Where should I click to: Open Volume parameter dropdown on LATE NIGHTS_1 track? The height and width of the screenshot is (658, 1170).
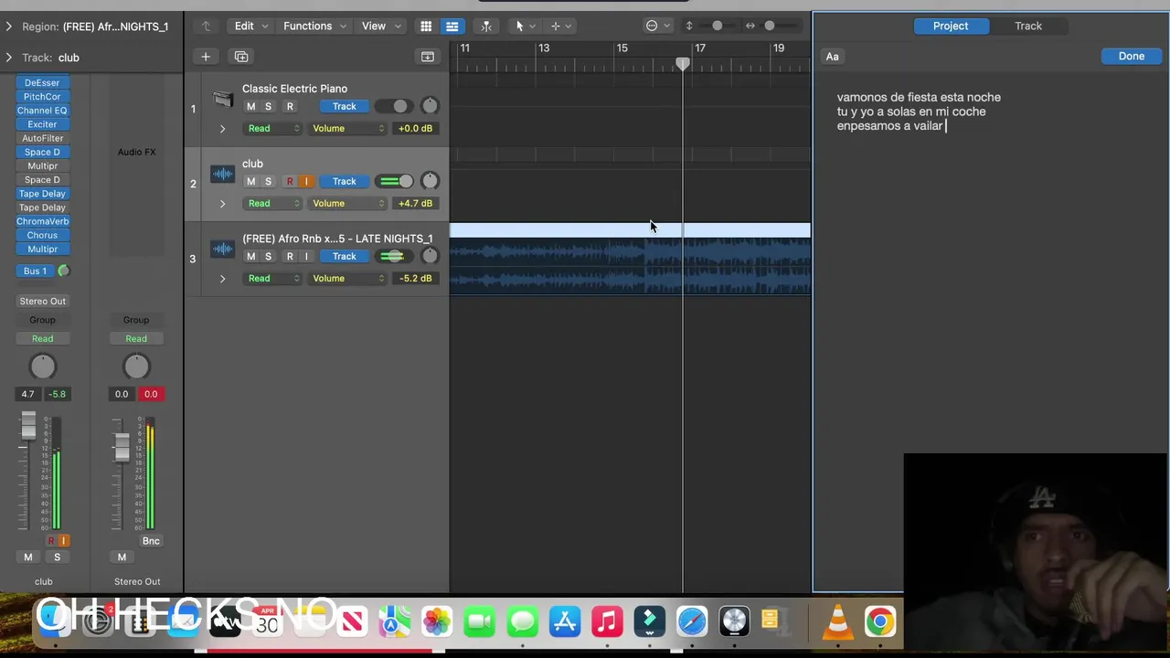[x=348, y=278]
